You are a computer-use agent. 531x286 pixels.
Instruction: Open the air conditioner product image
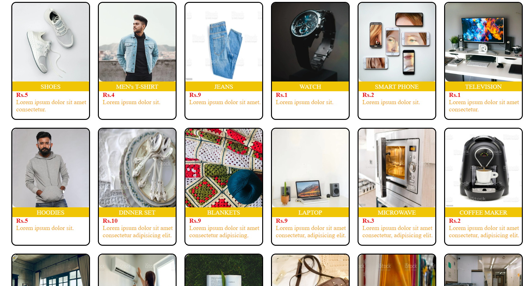[137, 270]
